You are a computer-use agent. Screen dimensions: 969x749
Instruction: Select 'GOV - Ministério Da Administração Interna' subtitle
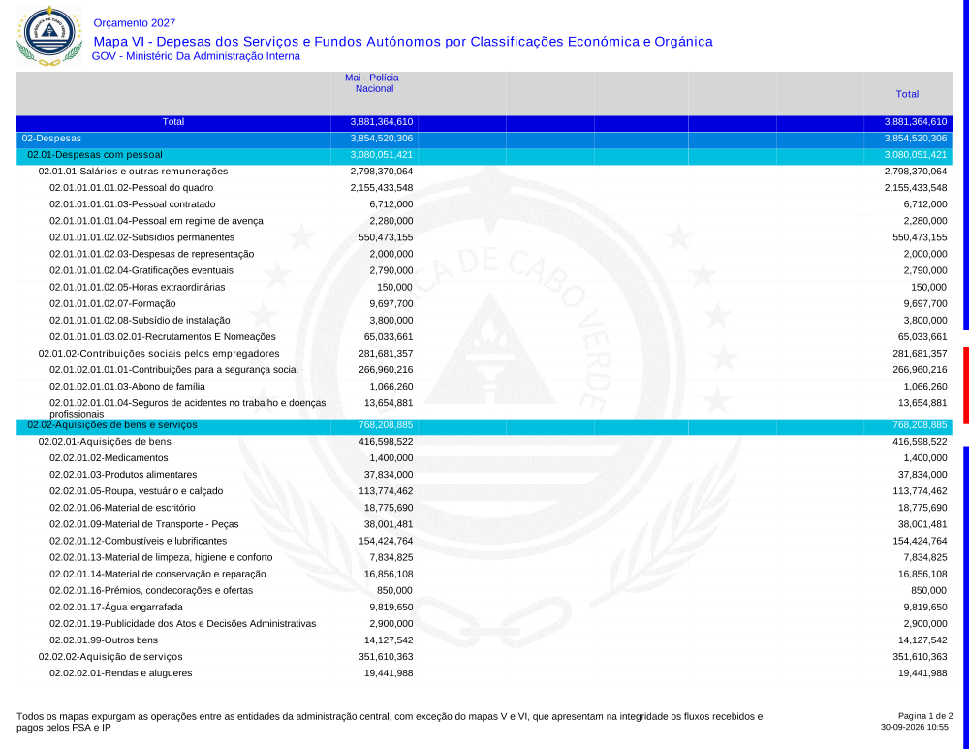point(196,56)
